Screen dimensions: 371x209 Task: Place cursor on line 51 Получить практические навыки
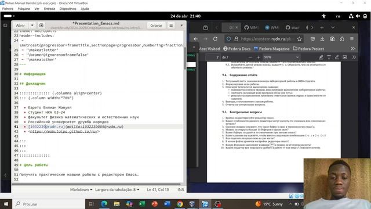point(79,174)
